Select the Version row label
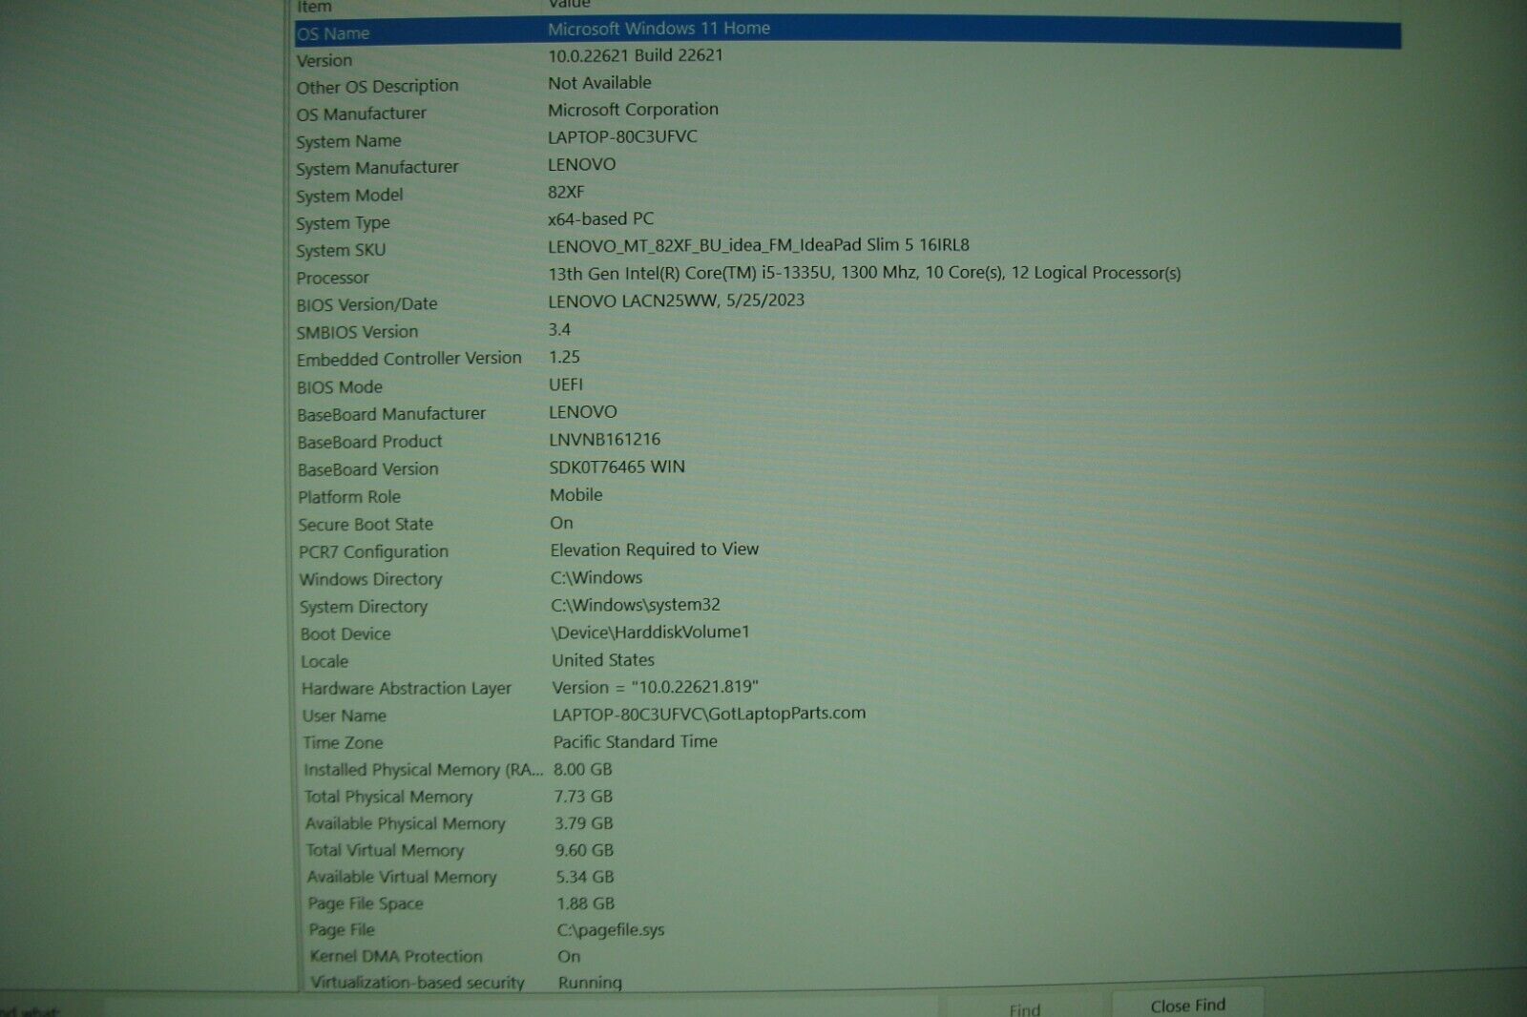1527x1017 pixels. point(324,60)
